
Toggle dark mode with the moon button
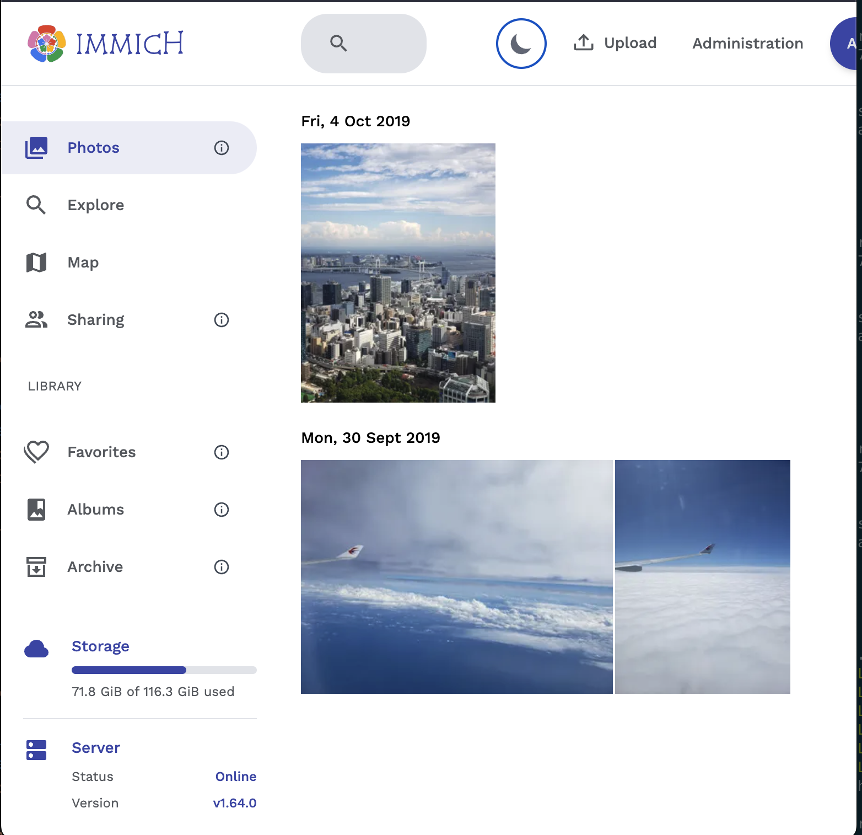click(x=521, y=44)
